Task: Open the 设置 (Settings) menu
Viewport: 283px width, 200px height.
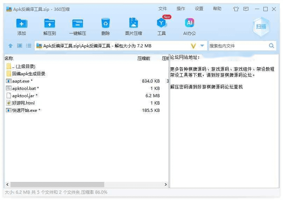Action: [199, 9]
